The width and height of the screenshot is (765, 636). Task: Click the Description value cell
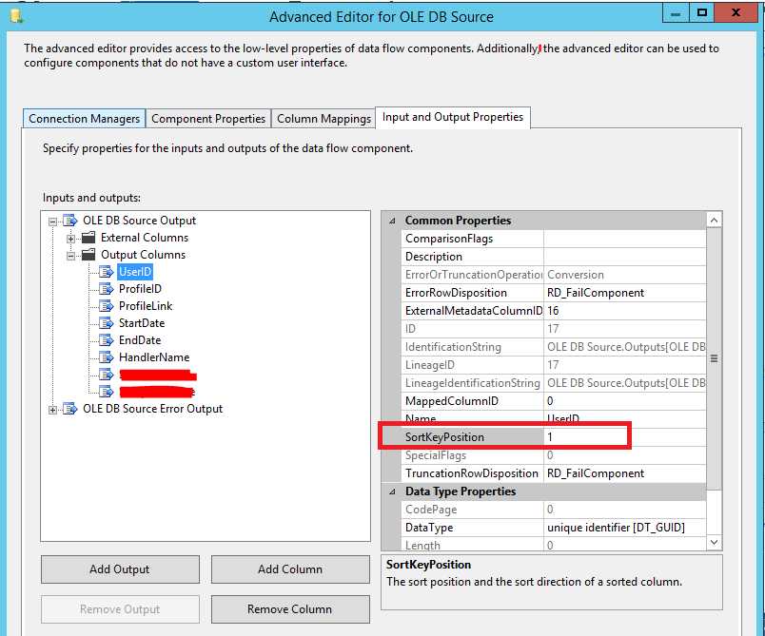[625, 257]
